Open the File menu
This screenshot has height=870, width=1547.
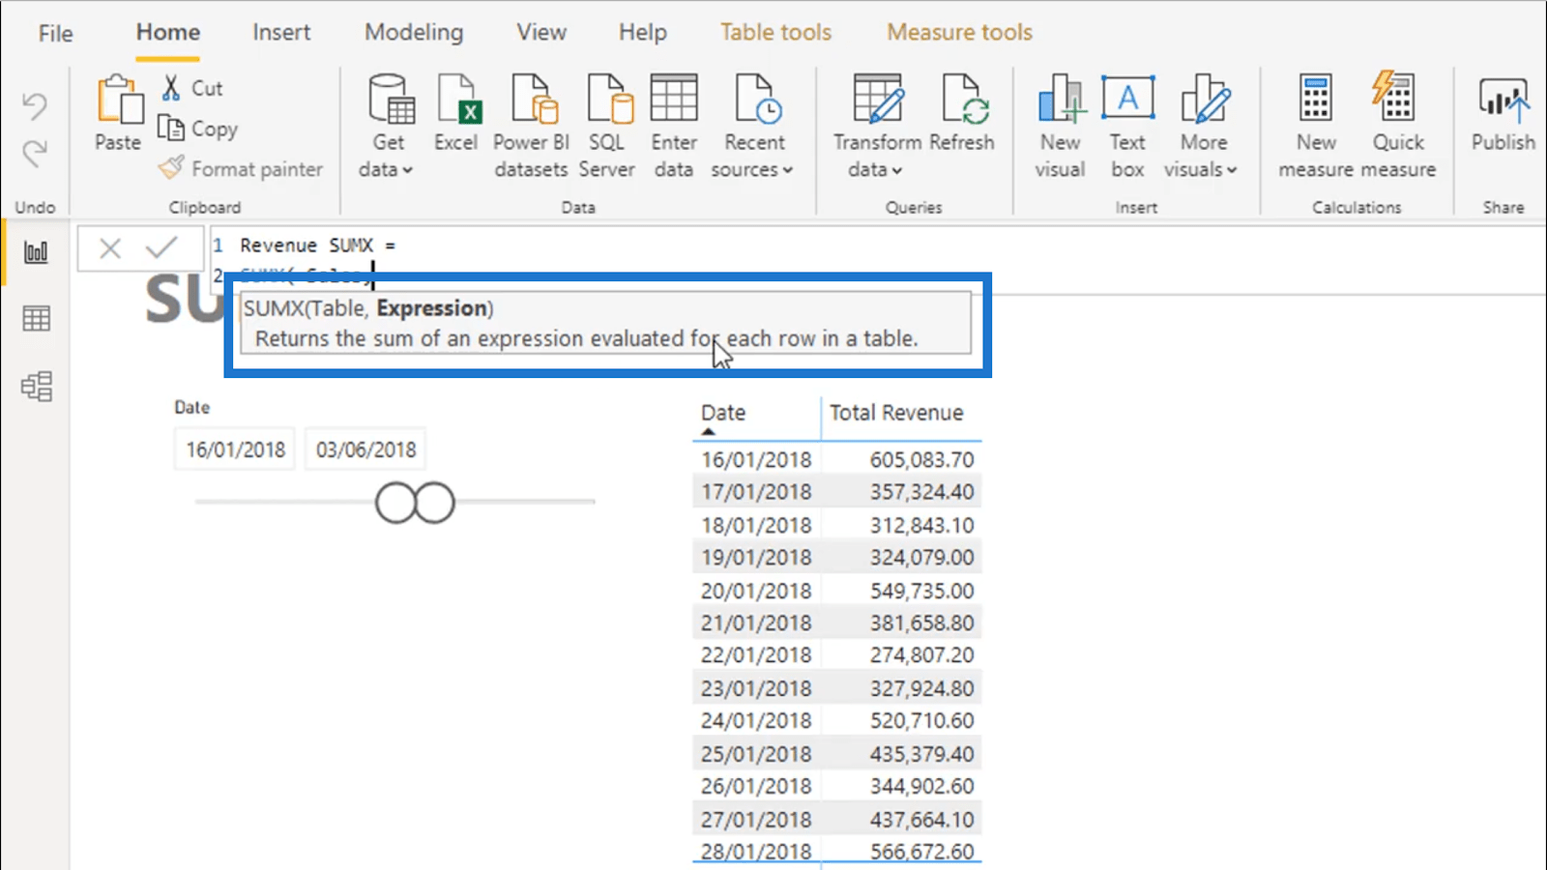point(55,33)
